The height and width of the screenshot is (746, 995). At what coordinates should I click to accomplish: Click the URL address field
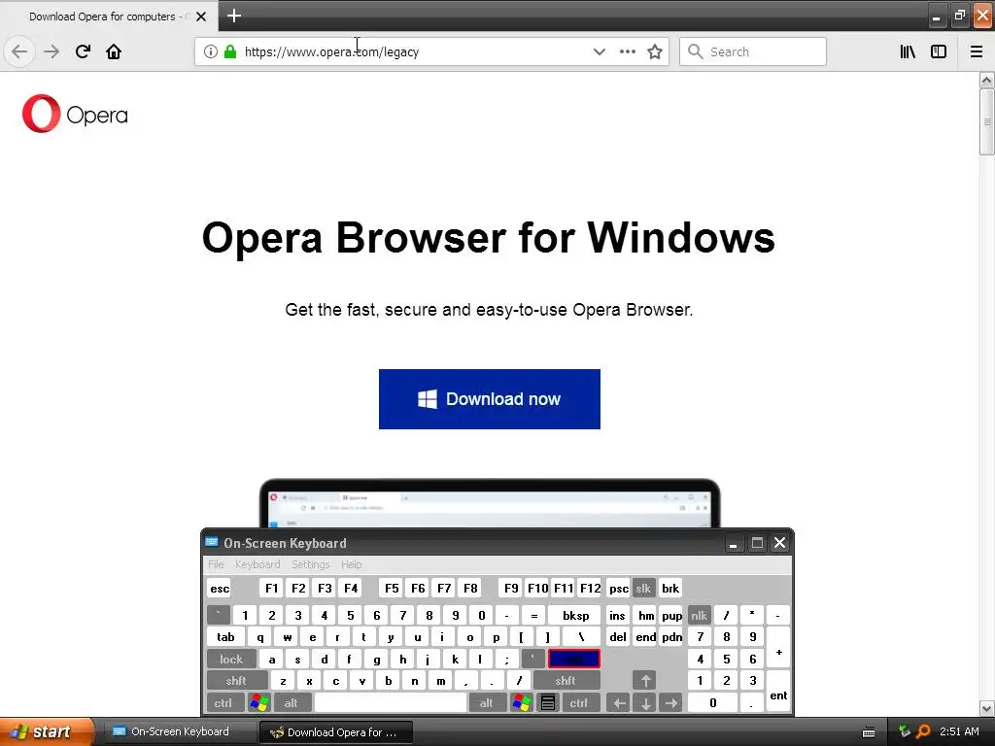412,51
